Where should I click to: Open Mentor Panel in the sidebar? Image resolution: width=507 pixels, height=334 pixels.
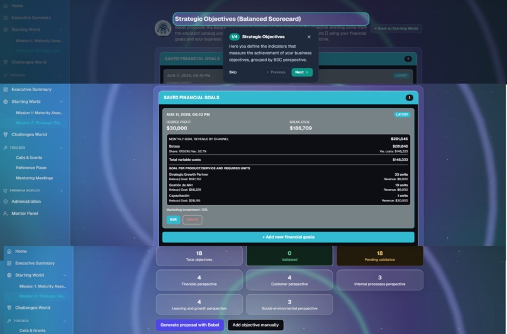point(25,213)
